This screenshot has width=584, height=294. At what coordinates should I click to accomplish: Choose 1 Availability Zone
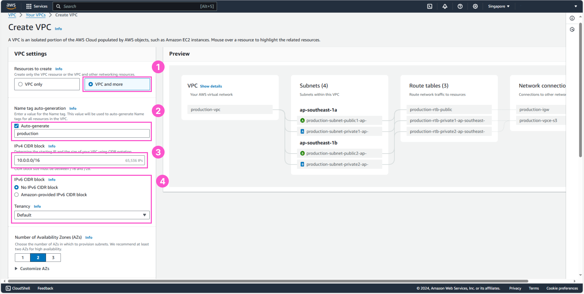[x=23, y=258]
